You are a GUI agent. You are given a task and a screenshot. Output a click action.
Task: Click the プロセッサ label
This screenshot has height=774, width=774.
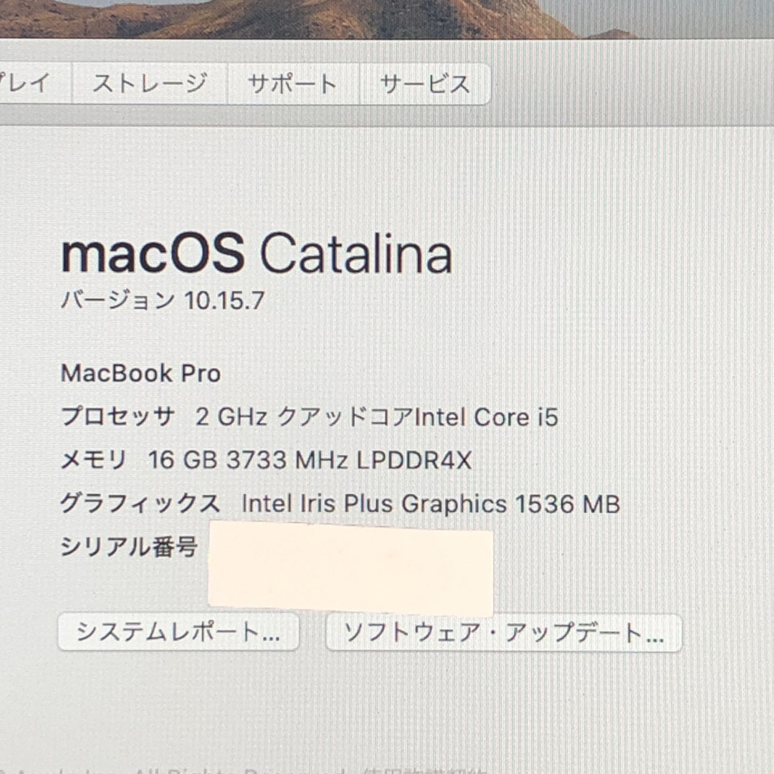(x=118, y=416)
